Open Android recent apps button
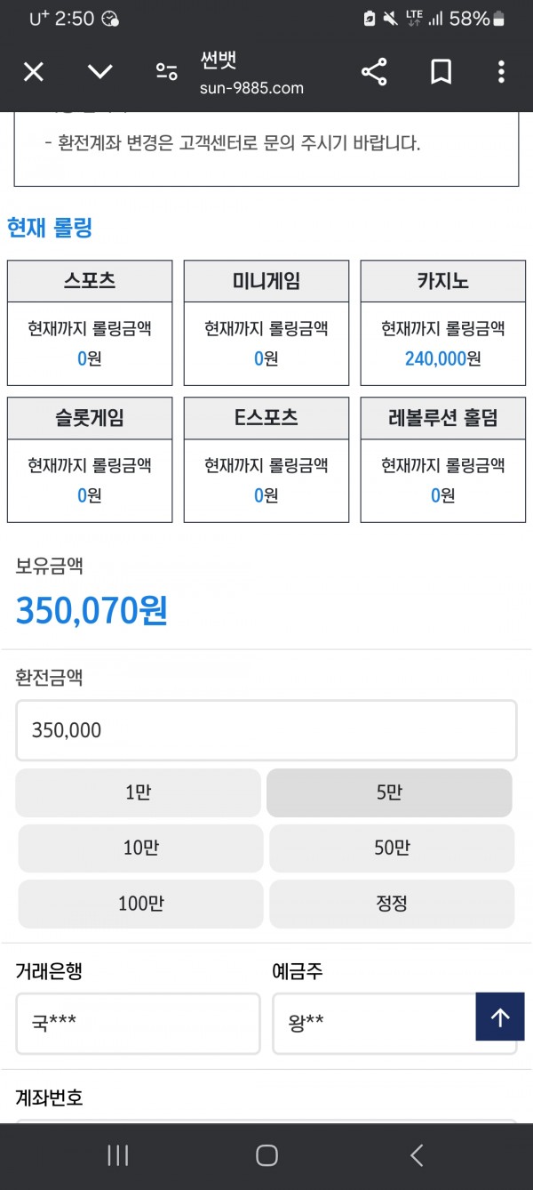 (117, 1155)
